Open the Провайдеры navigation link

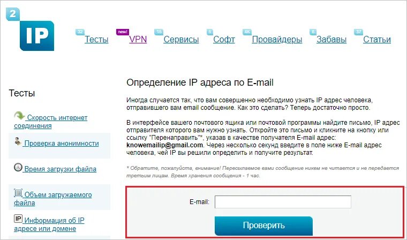tap(277, 40)
